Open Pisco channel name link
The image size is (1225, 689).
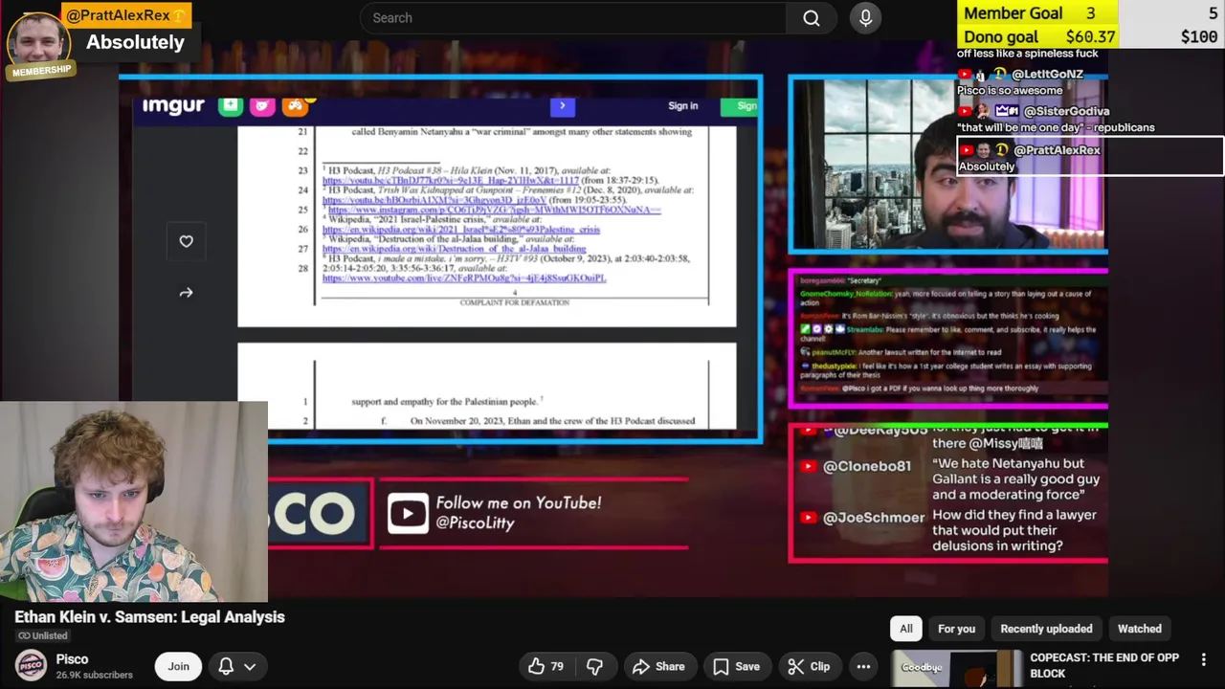72,658
